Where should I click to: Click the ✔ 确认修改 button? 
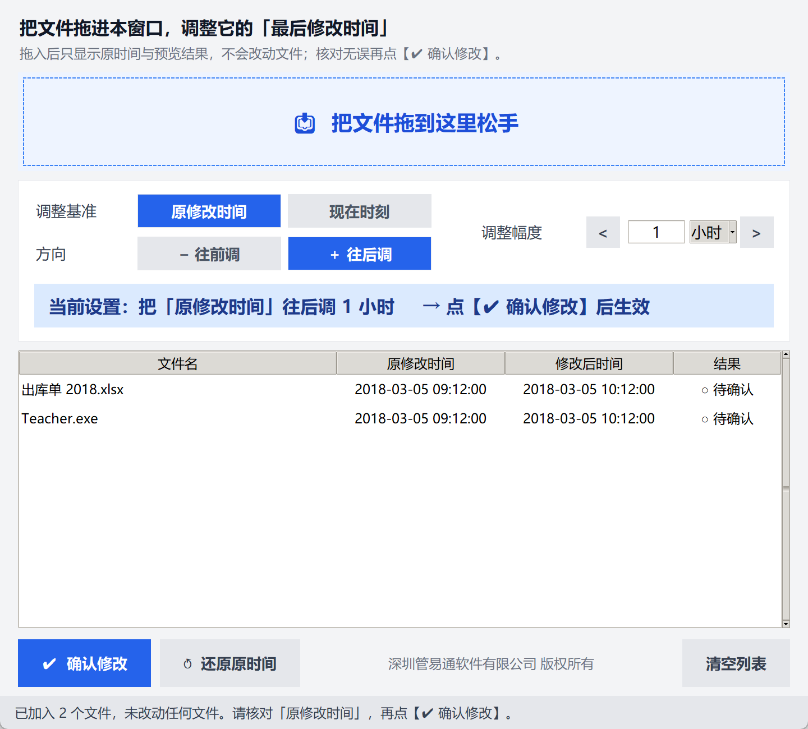[84, 663]
